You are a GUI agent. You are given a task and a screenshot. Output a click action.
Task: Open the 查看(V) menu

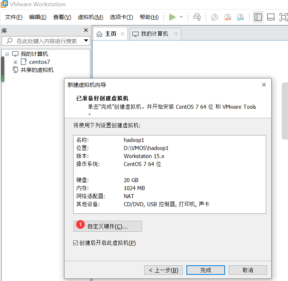62,17
